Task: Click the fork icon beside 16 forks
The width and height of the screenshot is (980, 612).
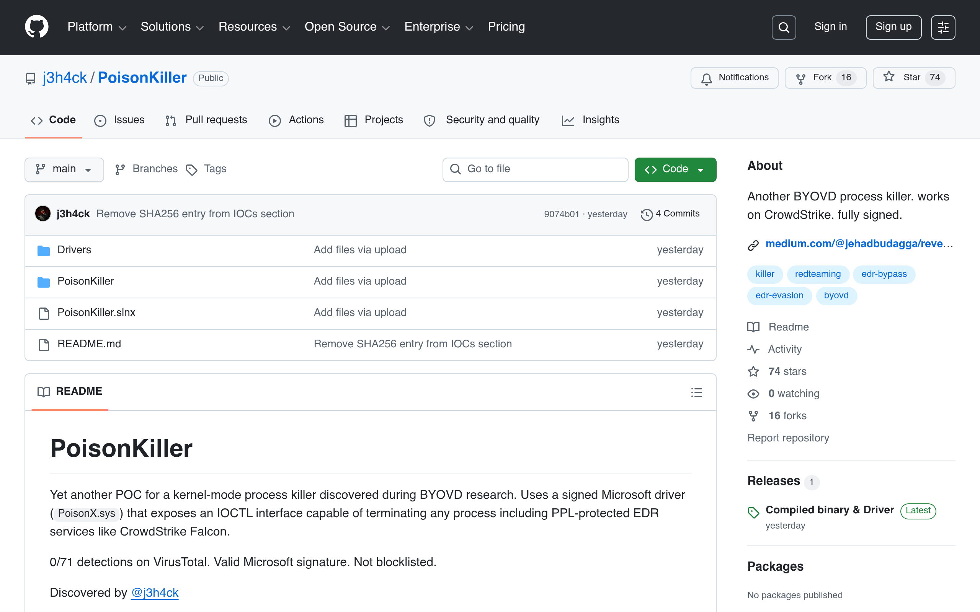Action: point(753,416)
